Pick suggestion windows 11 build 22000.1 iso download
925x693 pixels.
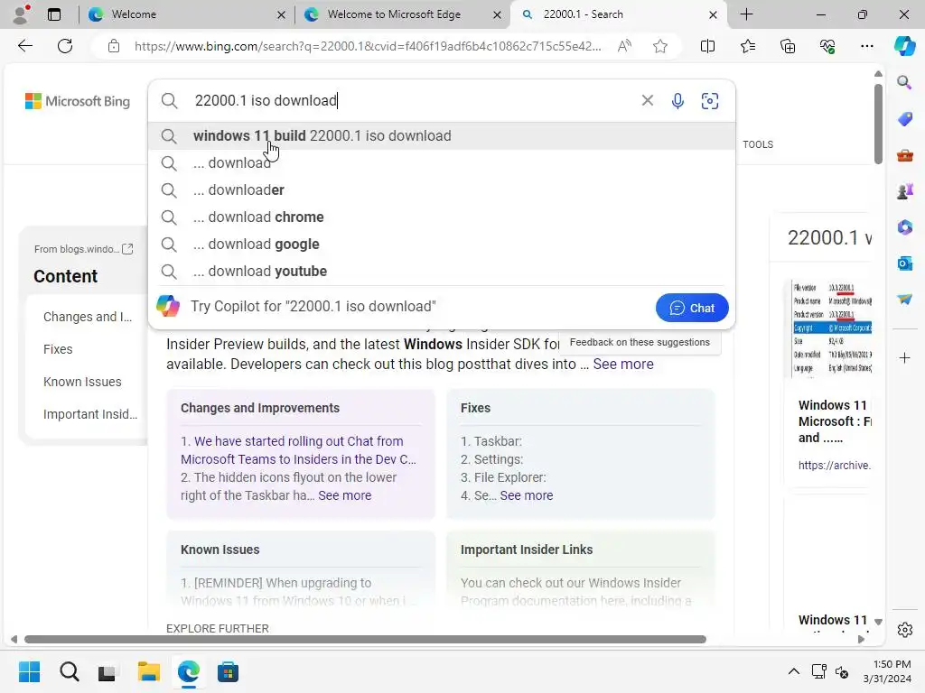coord(441,135)
